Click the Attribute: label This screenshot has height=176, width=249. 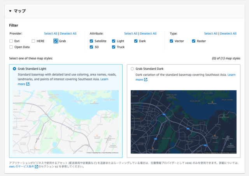click(x=96, y=34)
